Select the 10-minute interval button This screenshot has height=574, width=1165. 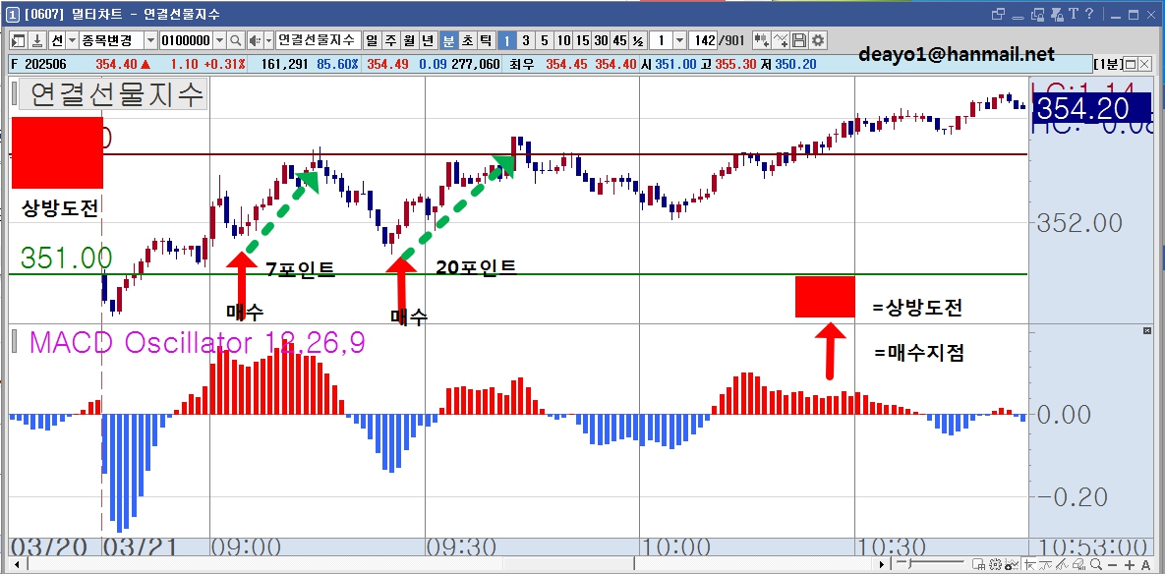564,40
